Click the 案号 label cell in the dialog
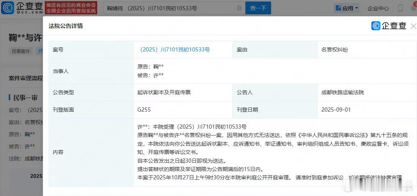Image resolution: width=417 pixels, height=196 pixels. 91,50
